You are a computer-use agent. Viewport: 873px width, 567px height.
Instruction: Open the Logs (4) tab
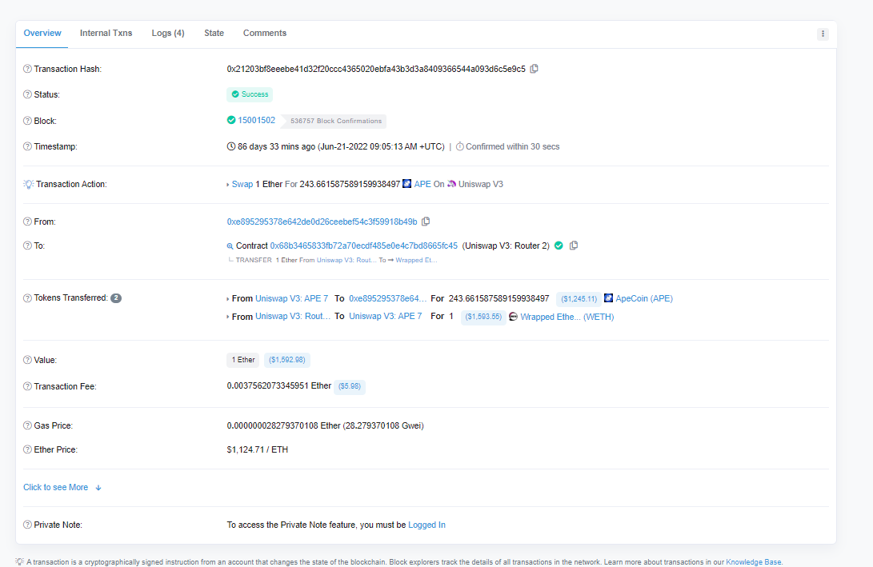tap(168, 34)
